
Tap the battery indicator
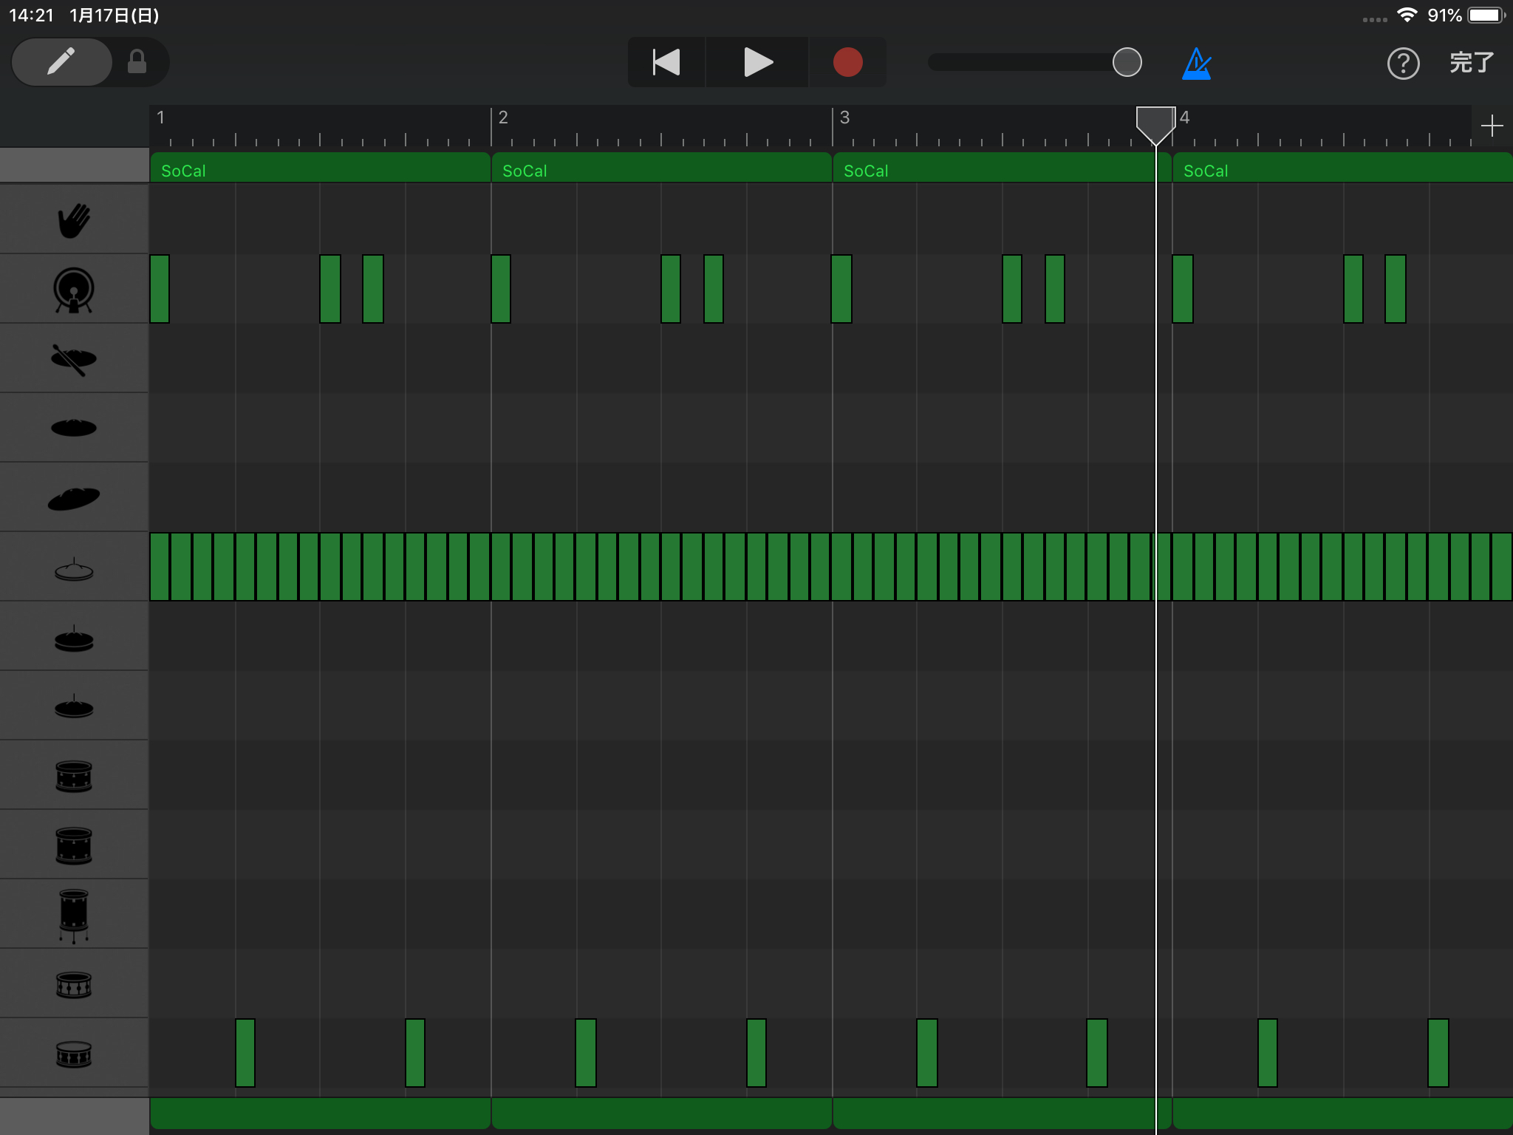point(1486,15)
